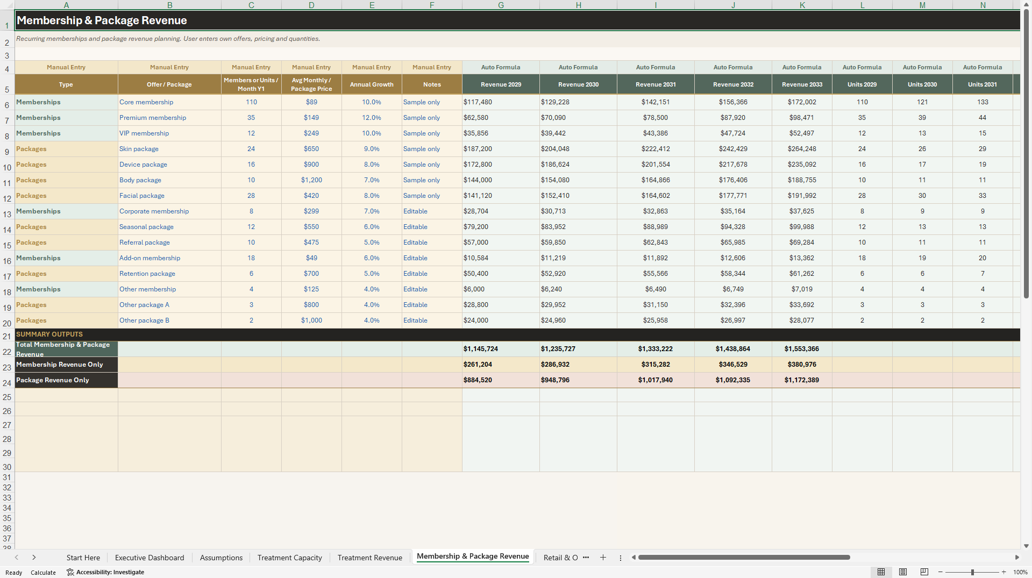Open the Start Here sheet tab

click(83, 558)
